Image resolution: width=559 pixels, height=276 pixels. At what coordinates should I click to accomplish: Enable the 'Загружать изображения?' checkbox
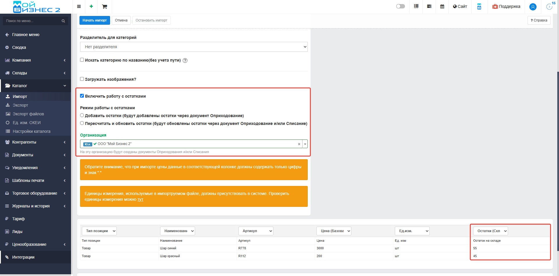click(x=82, y=79)
